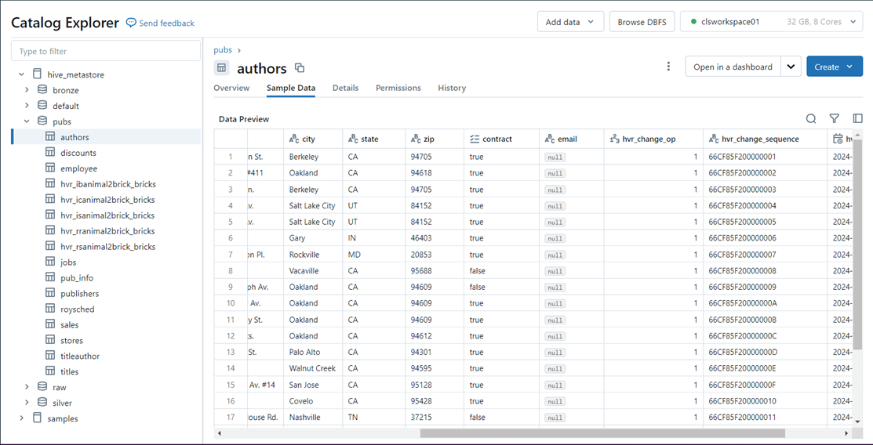Click the hvr_change_op numeric-type icon
Viewport: 873px width, 445px height.
pos(615,139)
